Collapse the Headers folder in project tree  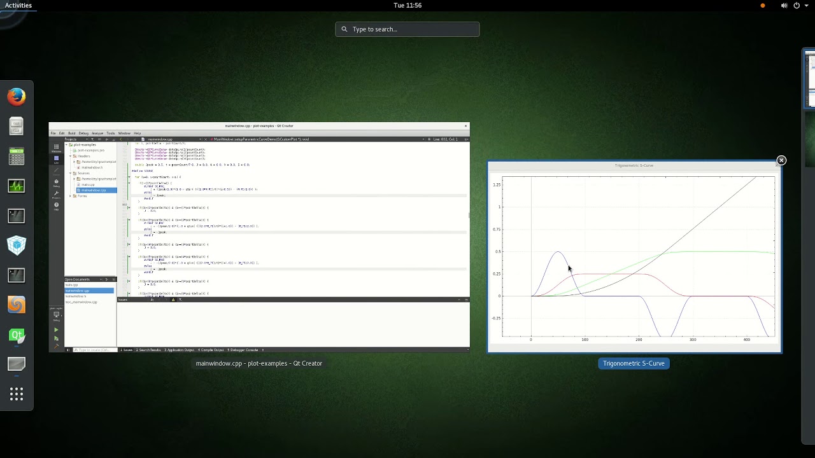(70, 156)
